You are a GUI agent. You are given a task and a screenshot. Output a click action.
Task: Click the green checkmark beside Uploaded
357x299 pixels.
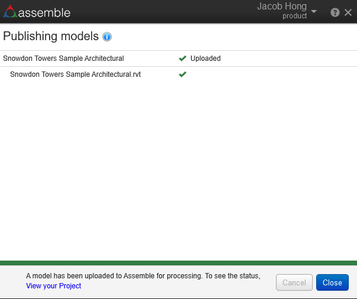click(183, 58)
